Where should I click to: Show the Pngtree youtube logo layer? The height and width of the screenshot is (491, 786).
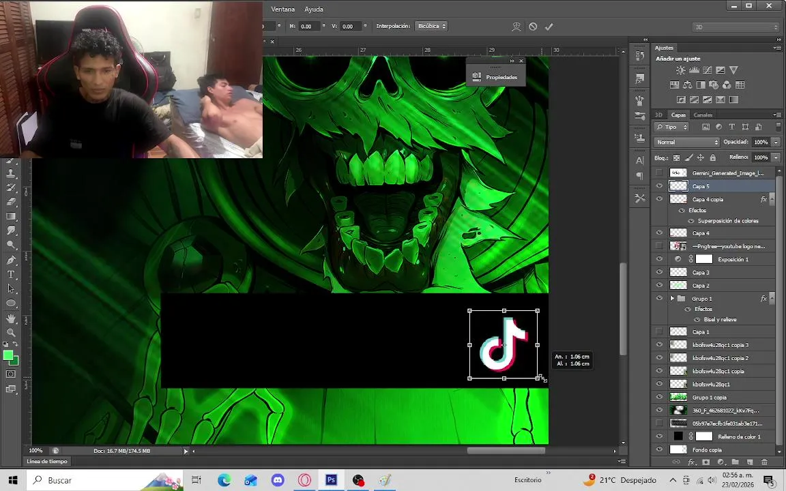click(x=659, y=246)
